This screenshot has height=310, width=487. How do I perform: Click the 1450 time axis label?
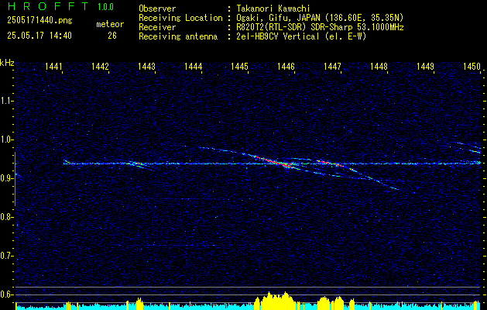pyautogui.click(x=472, y=66)
